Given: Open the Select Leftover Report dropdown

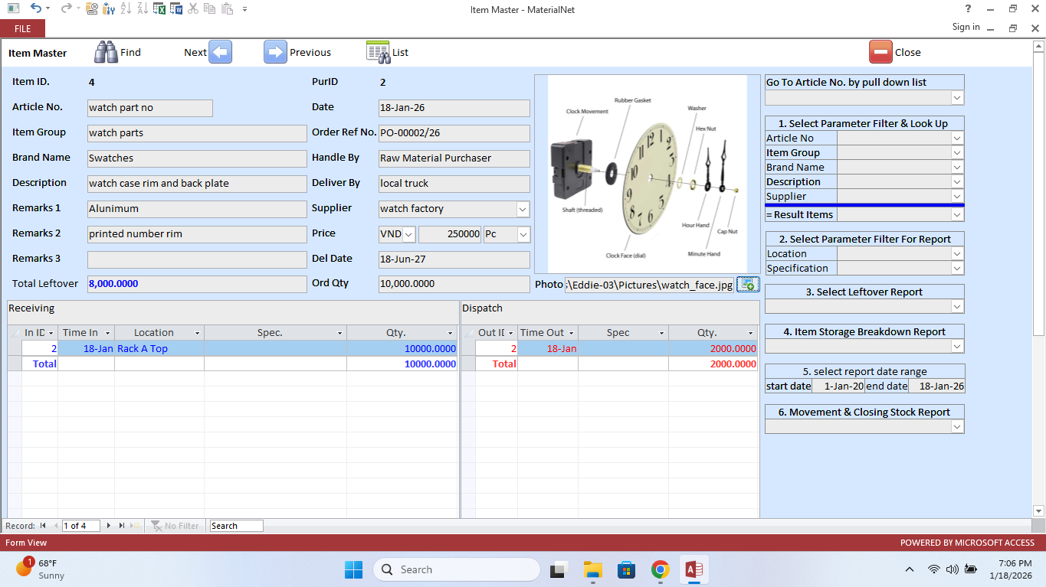Looking at the screenshot, I should [957, 306].
